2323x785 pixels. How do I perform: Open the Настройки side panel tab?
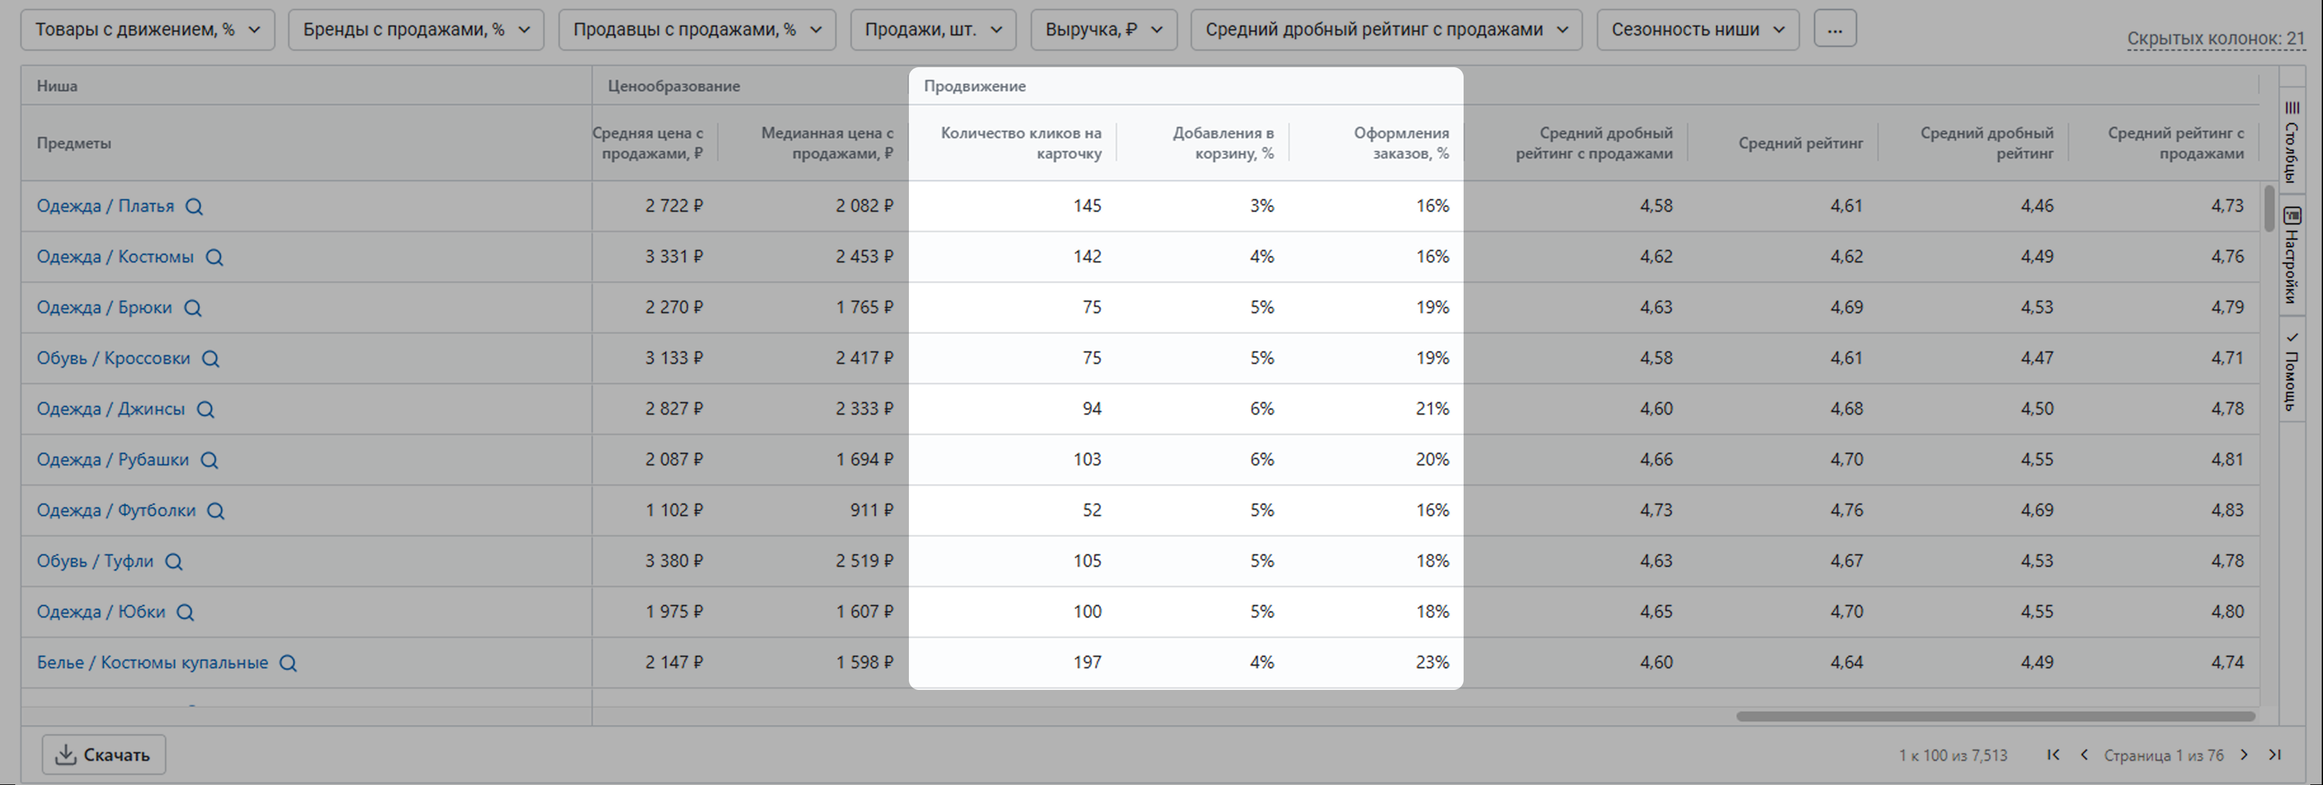pos(2291,255)
